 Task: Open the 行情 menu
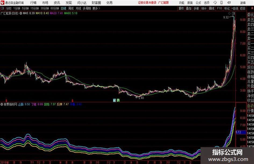point(33,3)
